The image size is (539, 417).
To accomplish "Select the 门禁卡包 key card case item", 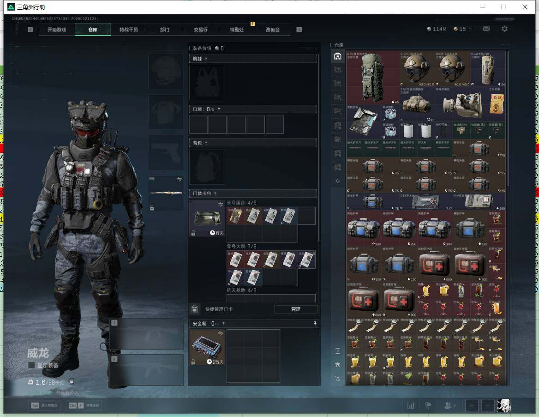I will click(207, 218).
